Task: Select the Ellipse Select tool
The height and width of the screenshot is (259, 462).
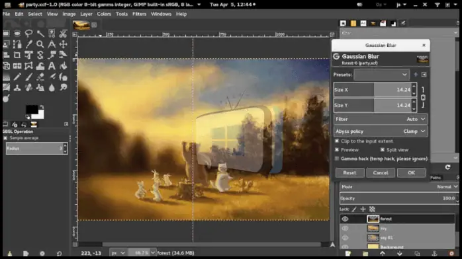Action: 17,34
